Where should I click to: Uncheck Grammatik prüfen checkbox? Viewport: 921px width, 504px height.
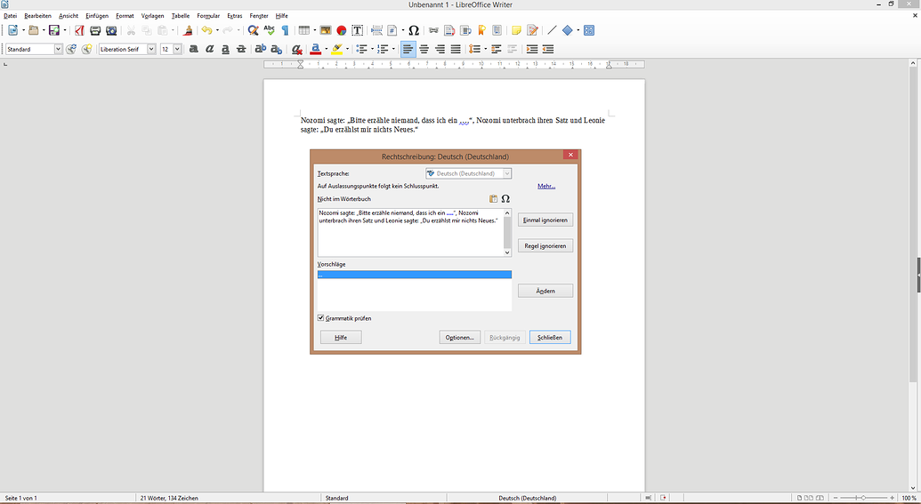coord(320,318)
